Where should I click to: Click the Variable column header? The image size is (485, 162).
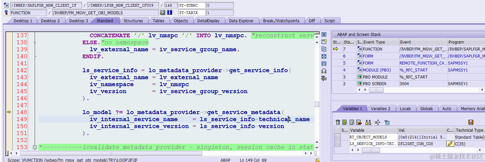tap(373, 130)
